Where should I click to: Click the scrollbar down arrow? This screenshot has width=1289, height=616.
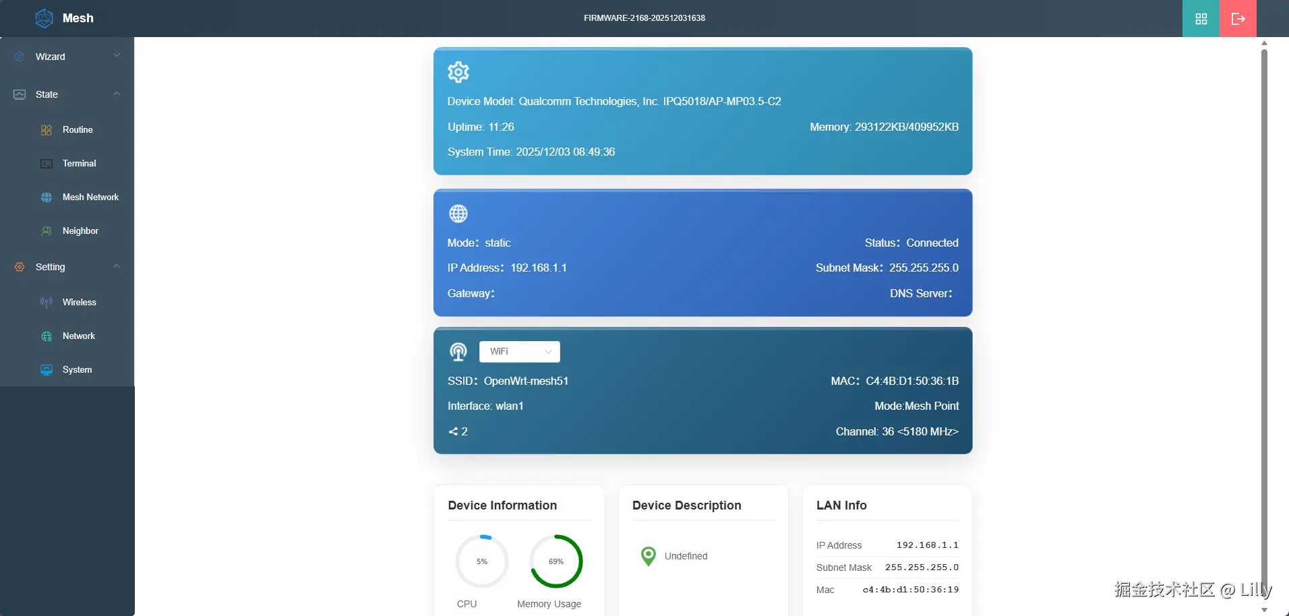(1264, 610)
